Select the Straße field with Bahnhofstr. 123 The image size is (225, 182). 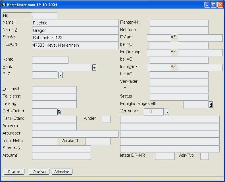point(75,38)
